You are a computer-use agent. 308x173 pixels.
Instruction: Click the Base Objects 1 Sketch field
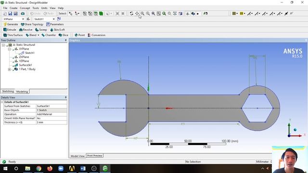(x=51, y=110)
